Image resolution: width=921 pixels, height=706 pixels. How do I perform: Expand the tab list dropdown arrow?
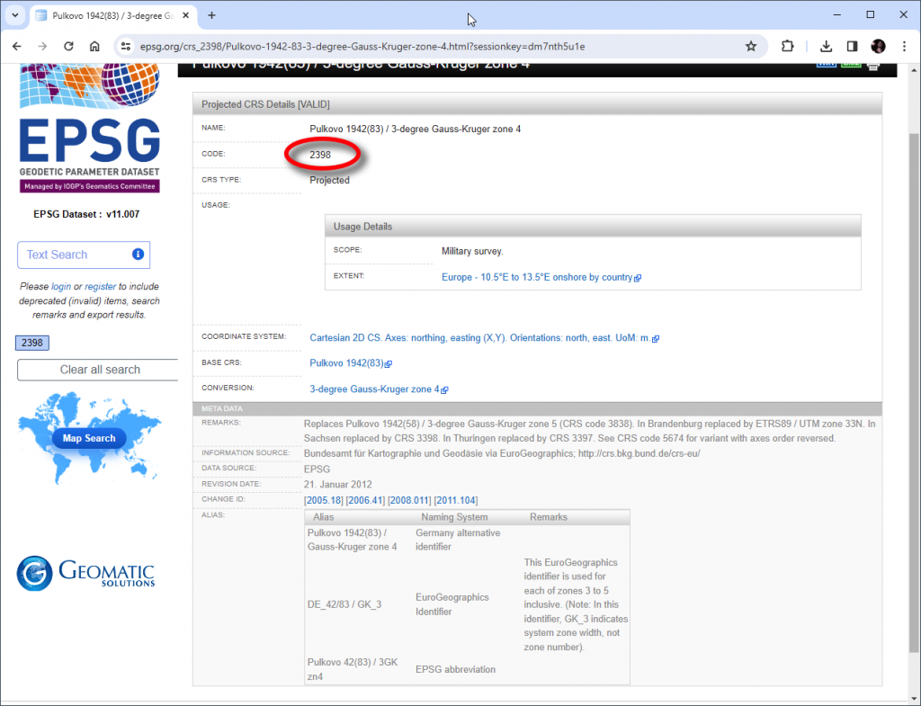tap(14, 15)
